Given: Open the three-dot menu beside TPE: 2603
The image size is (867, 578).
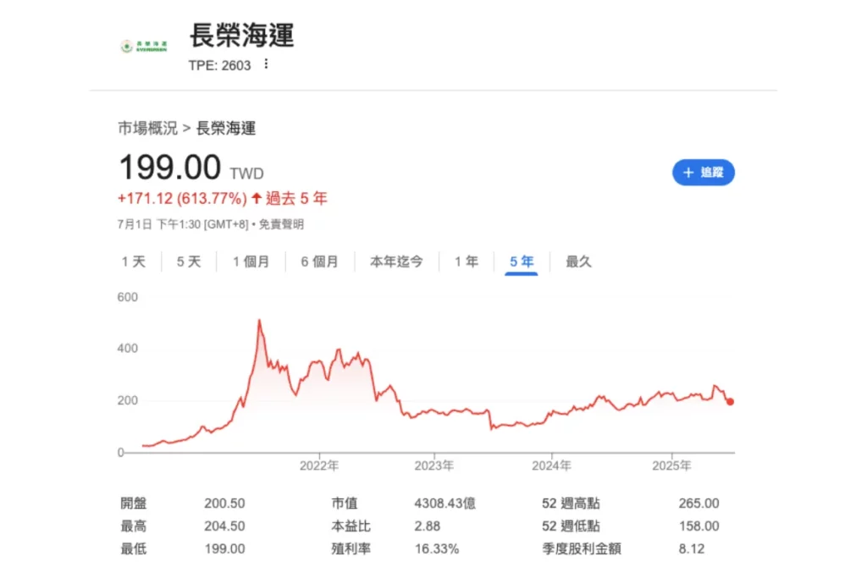Looking at the screenshot, I should pyautogui.click(x=266, y=64).
